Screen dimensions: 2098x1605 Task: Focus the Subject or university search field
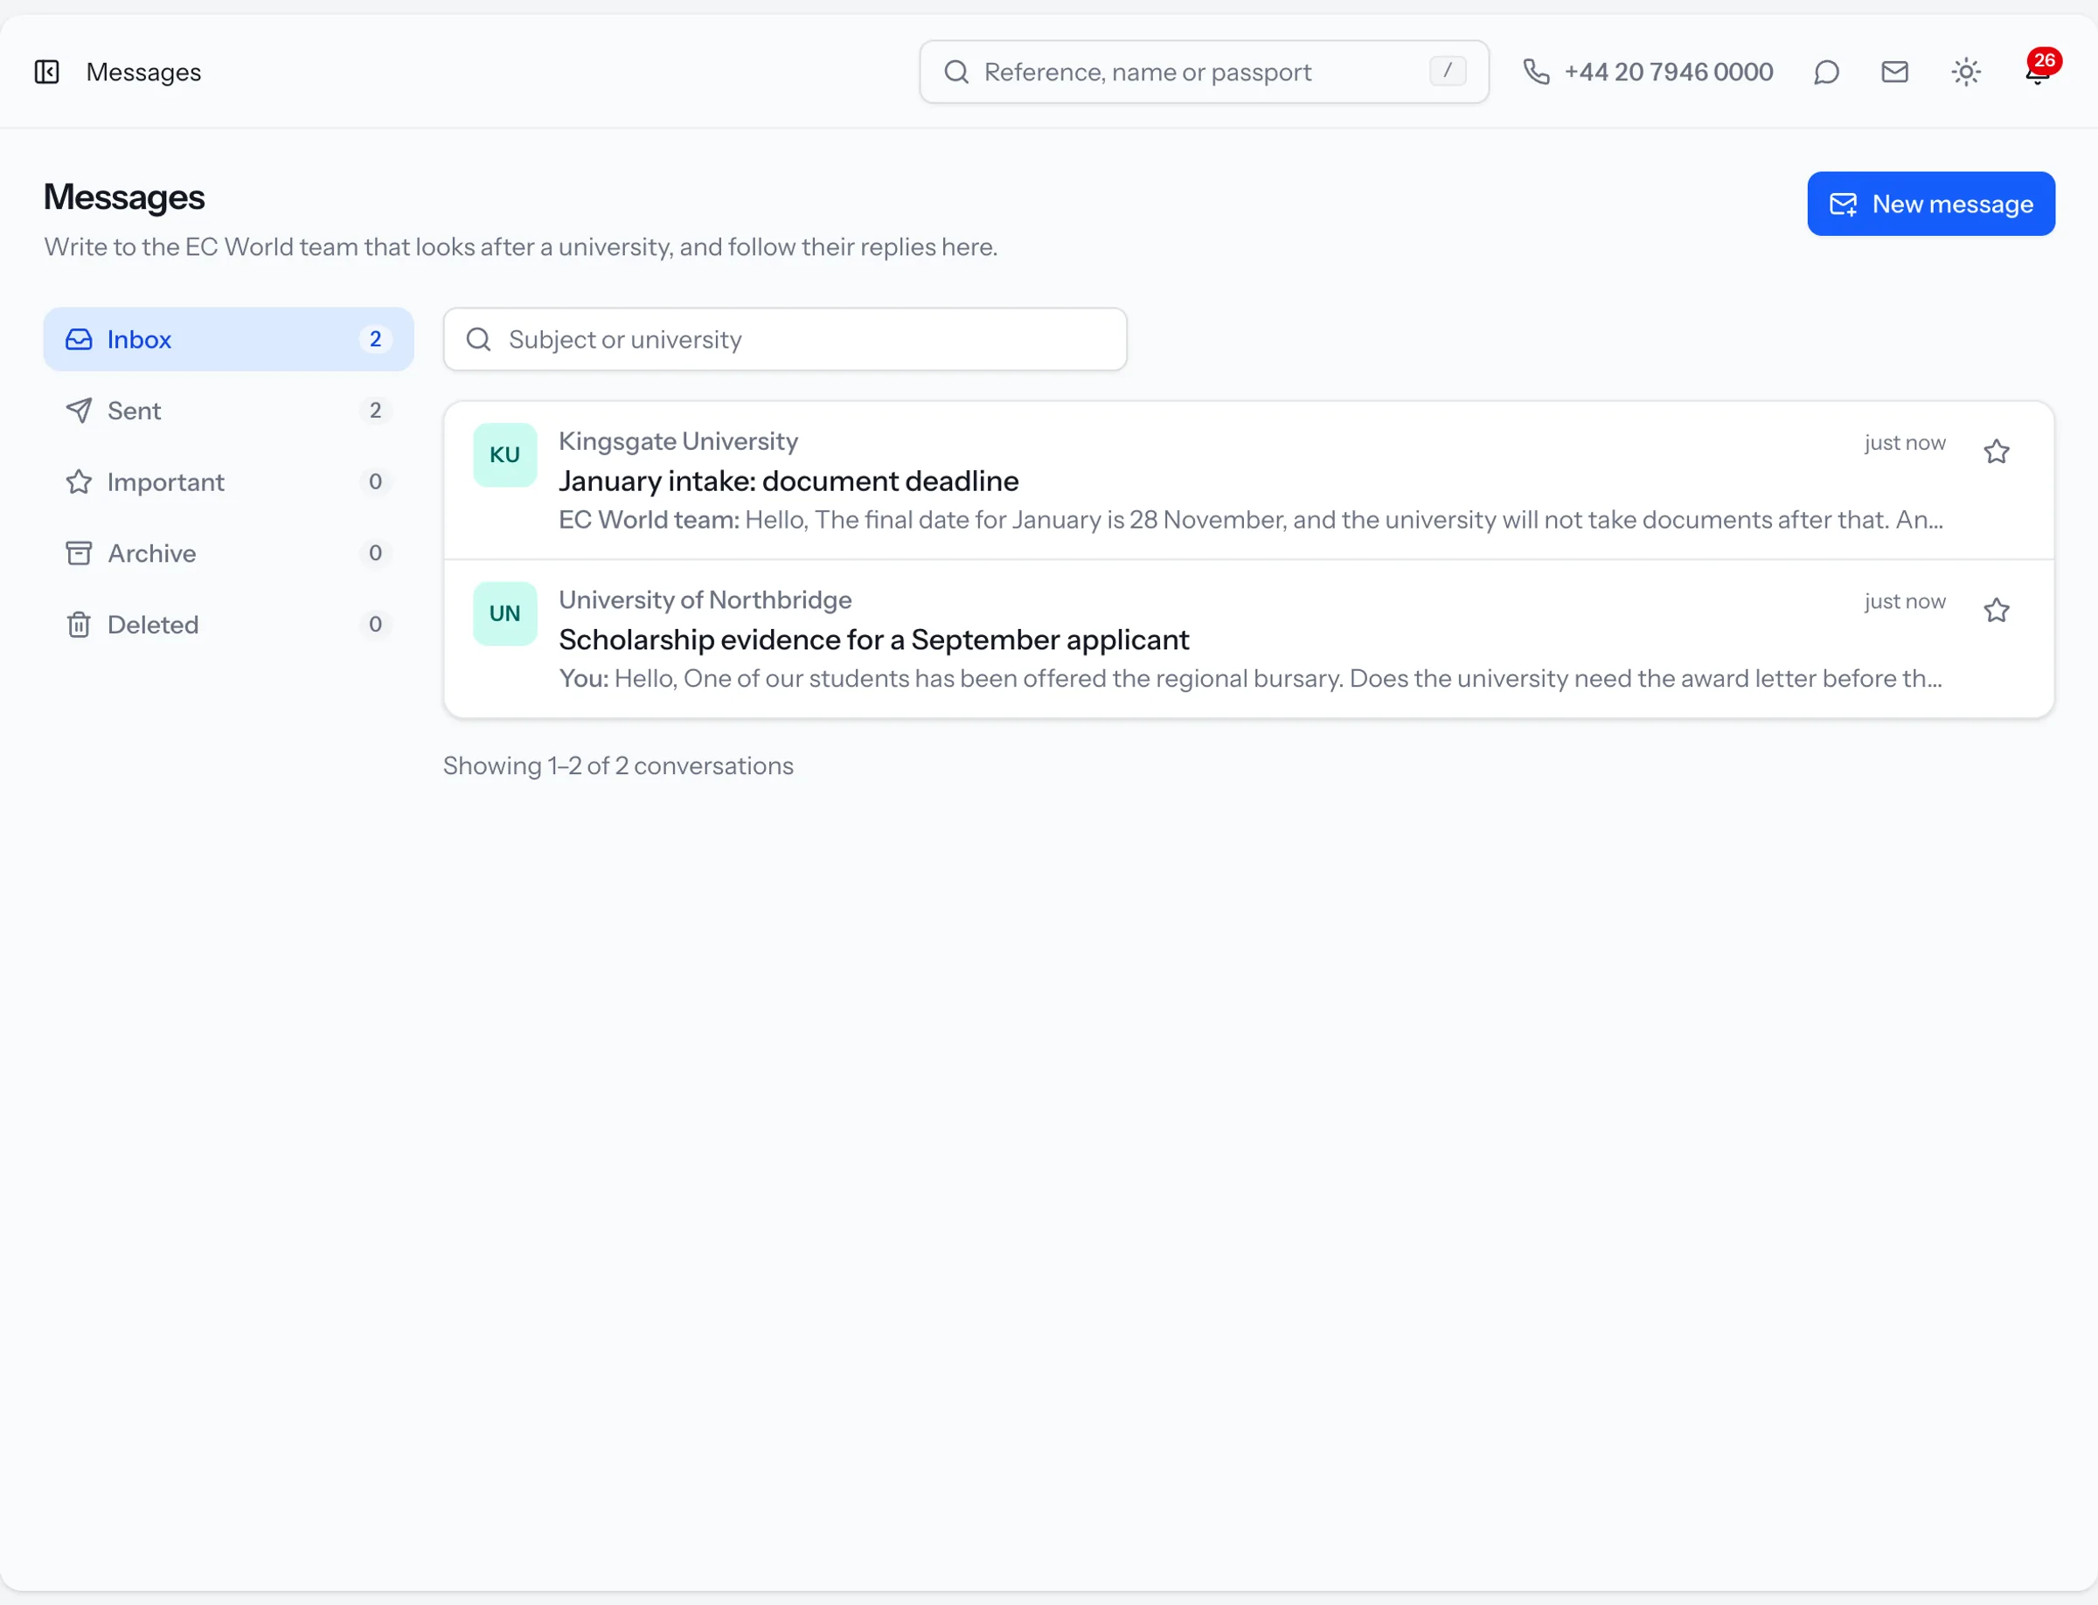[x=785, y=339]
